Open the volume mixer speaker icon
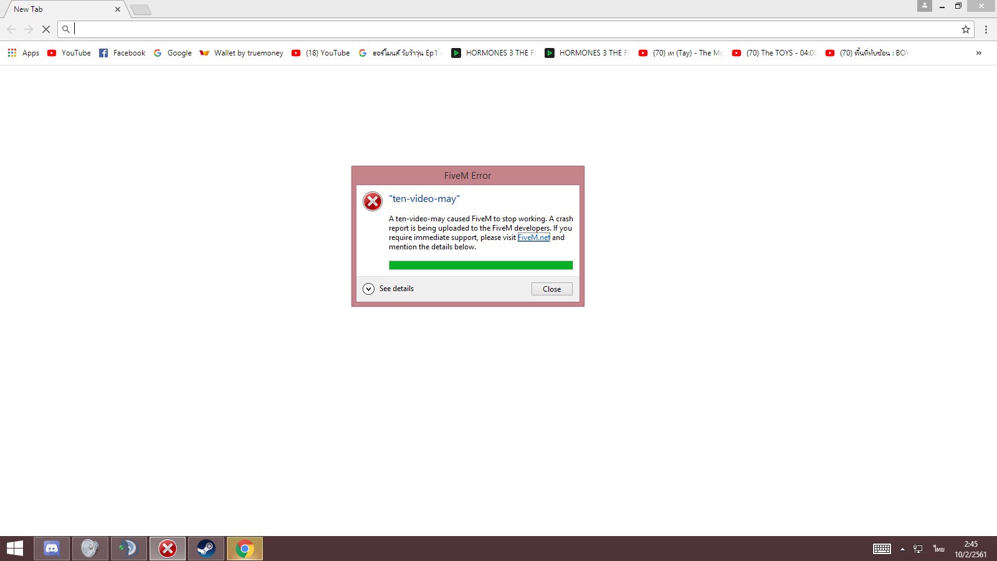 (91, 549)
